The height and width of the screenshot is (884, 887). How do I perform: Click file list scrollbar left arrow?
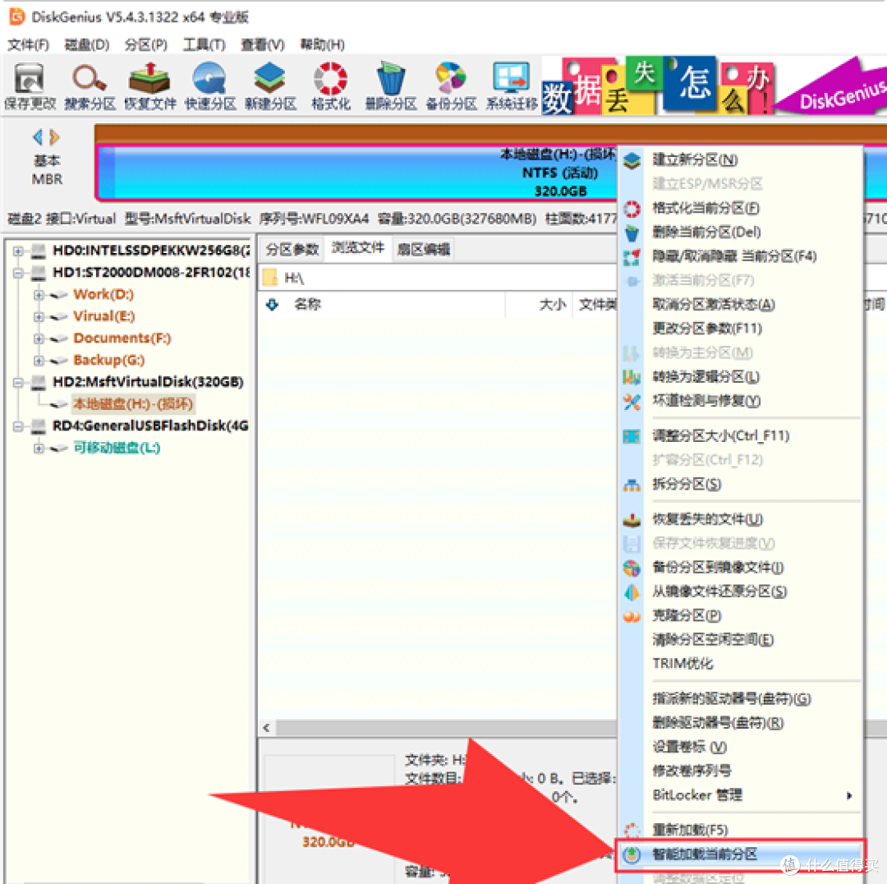point(267,729)
